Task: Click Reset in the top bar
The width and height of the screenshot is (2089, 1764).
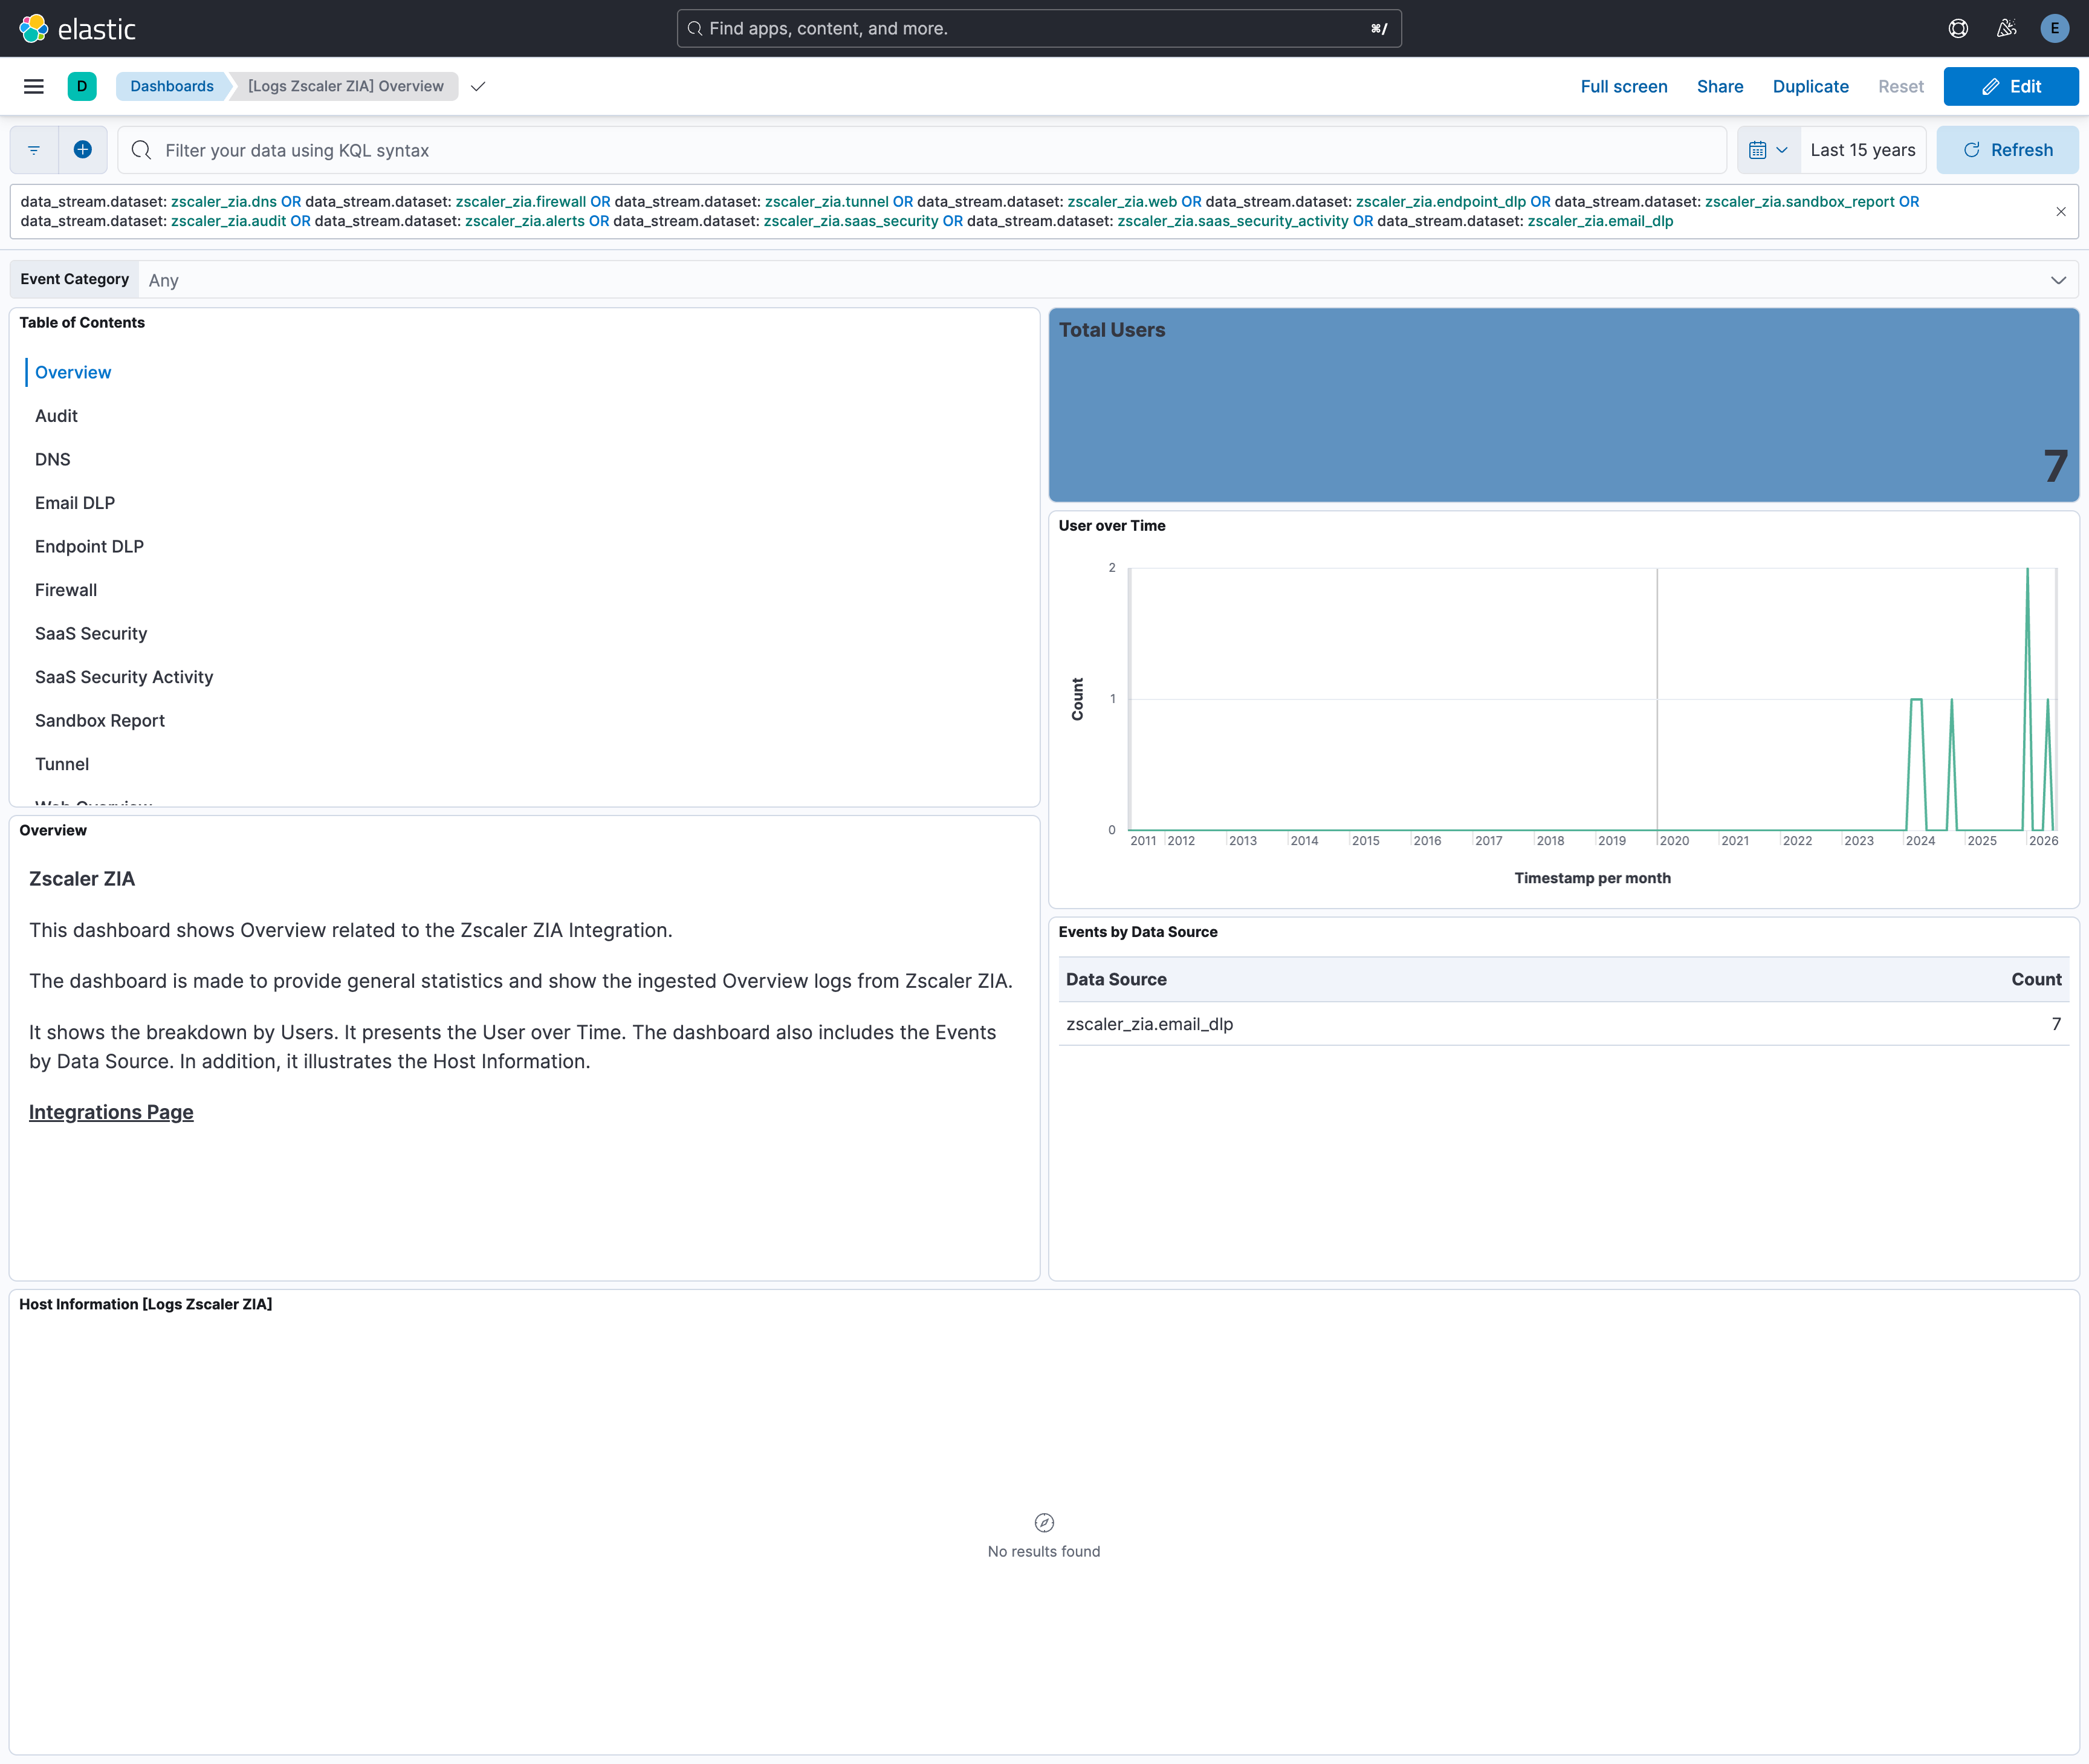Action: tap(1900, 86)
